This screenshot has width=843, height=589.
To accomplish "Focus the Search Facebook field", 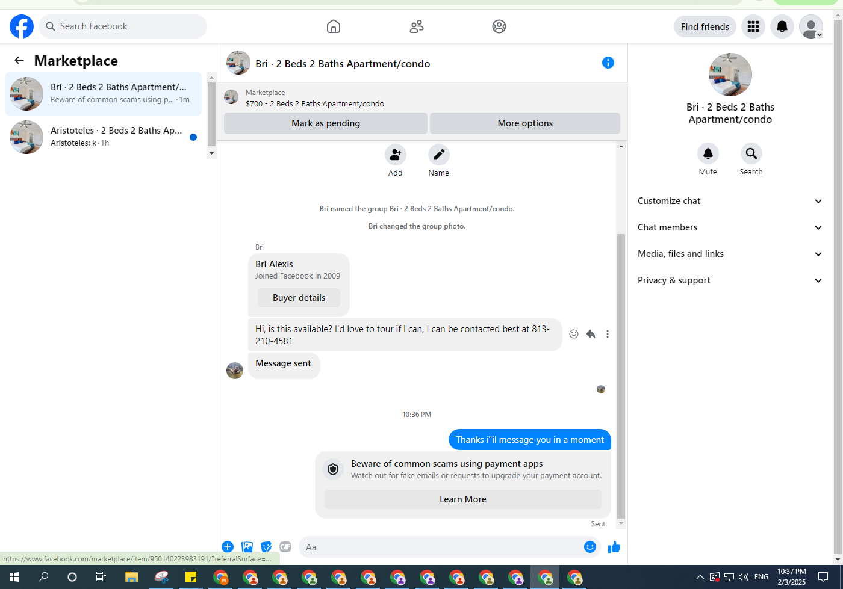I will click(x=123, y=26).
